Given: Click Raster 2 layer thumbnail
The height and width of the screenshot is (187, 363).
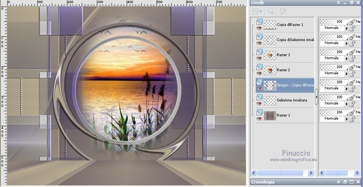Looking at the screenshot, I should pyautogui.click(x=270, y=70).
